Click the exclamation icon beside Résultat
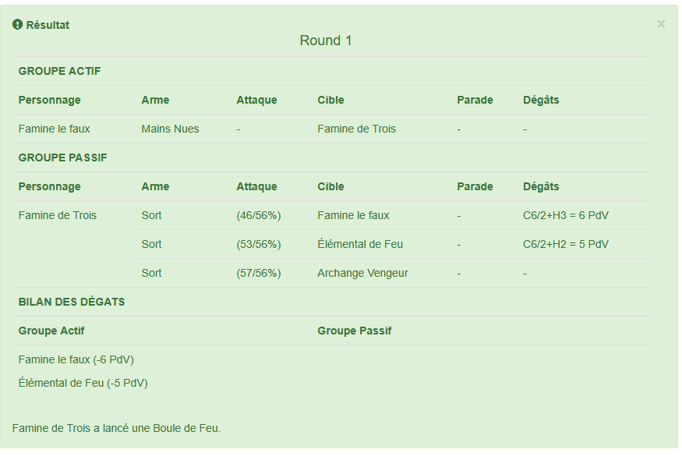The image size is (682, 460). [x=18, y=25]
